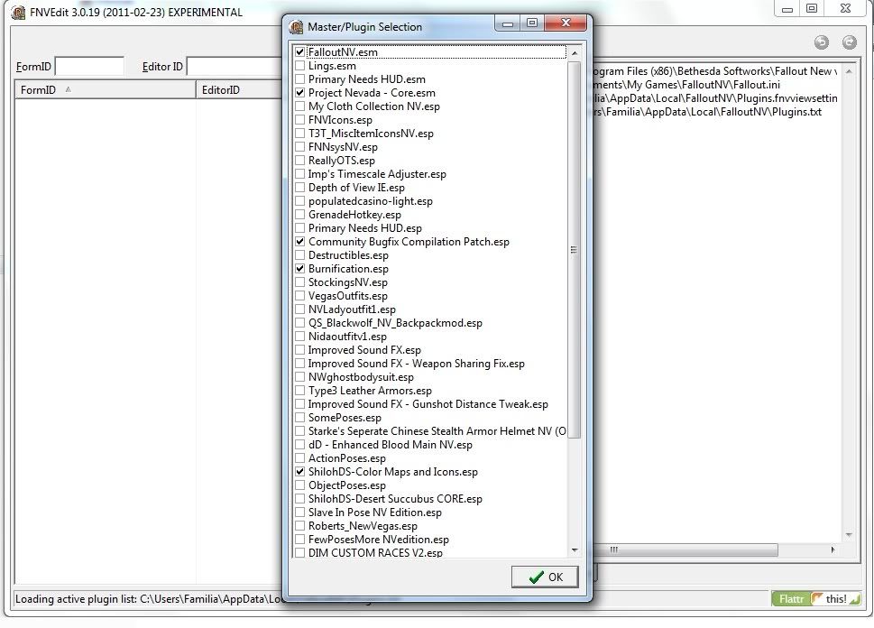
Task: Click messages pane scroll up arrow
Action: [x=849, y=71]
